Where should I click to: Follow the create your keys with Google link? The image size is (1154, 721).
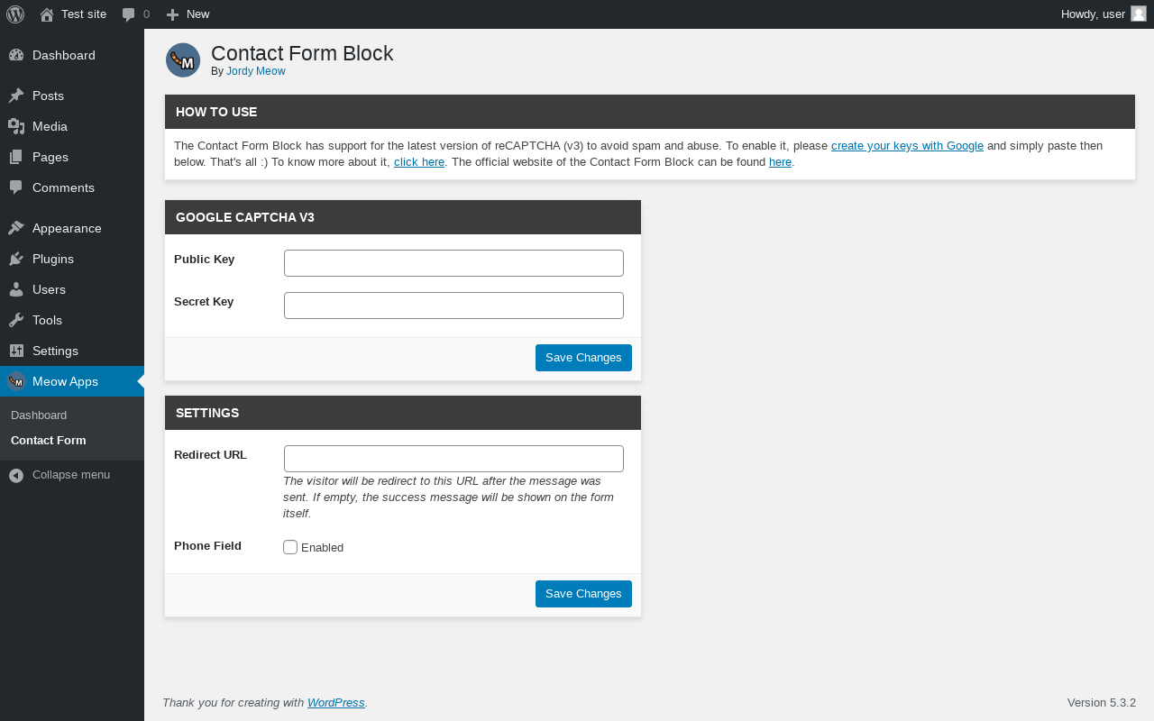point(907,145)
